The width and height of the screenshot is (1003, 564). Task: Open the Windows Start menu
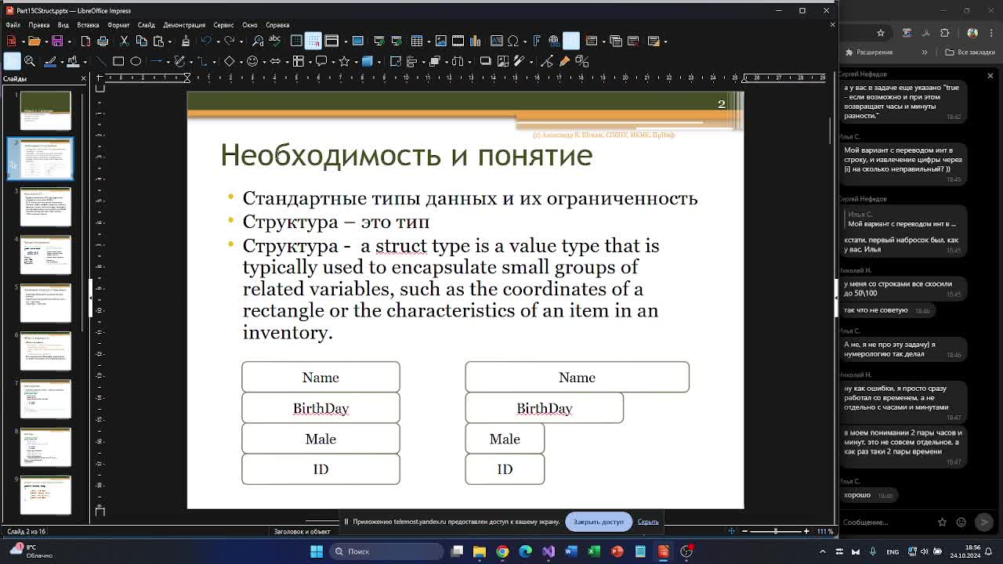[317, 551]
